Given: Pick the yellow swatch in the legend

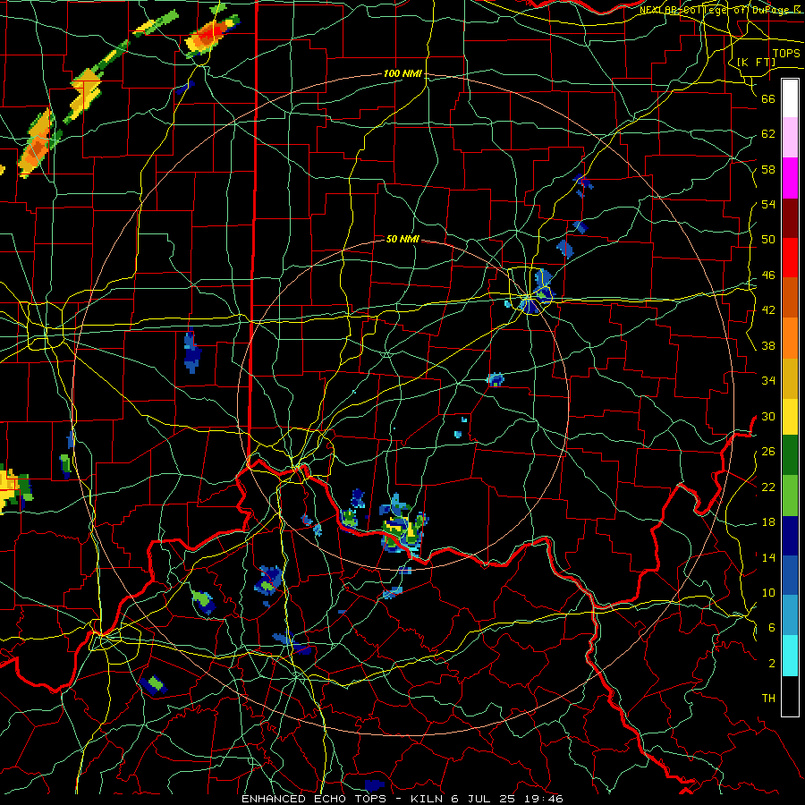Looking at the screenshot, I should coord(790,417).
